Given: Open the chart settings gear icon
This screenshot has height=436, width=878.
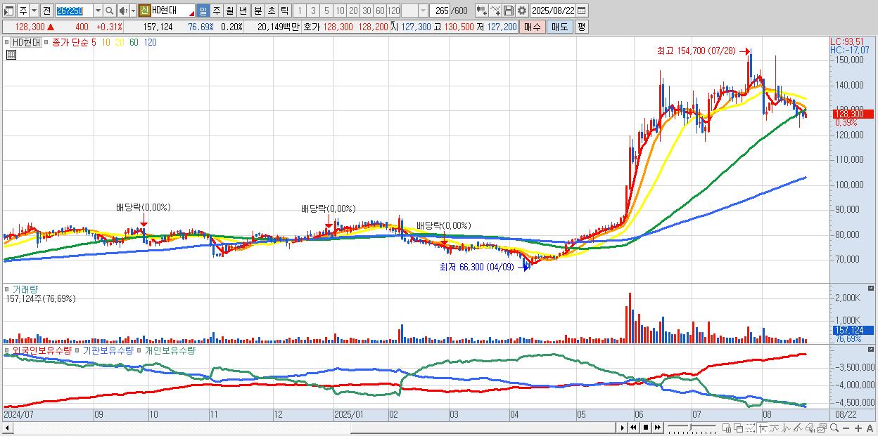Looking at the screenshot, I should click(522, 11).
